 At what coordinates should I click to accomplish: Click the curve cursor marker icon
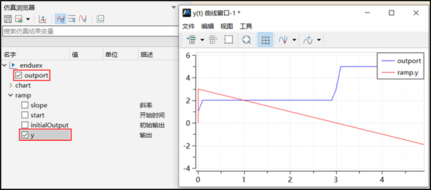[284, 40]
